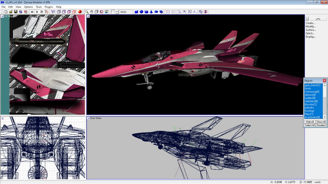Viewport: 328px width, 184px height.
Task: Click the red framed viewport icon
Action: coord(101,12)
